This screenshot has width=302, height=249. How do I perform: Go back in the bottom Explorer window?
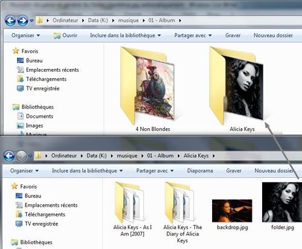coord(9,156)
